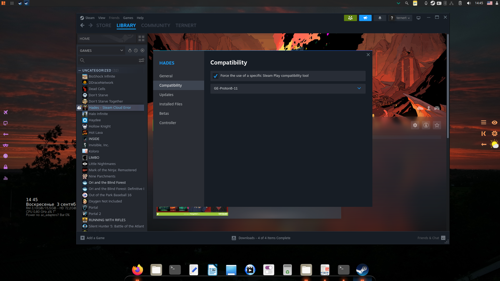Open advanced library filter sliders icon
The width and height of the screenshot is (500, 281).
click(x=141, y=60)
